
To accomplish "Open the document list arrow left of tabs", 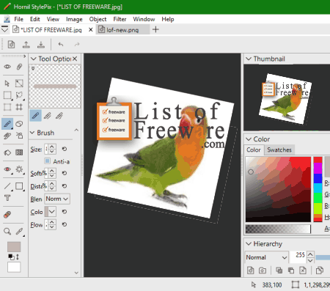I will (x=4, y=30).
